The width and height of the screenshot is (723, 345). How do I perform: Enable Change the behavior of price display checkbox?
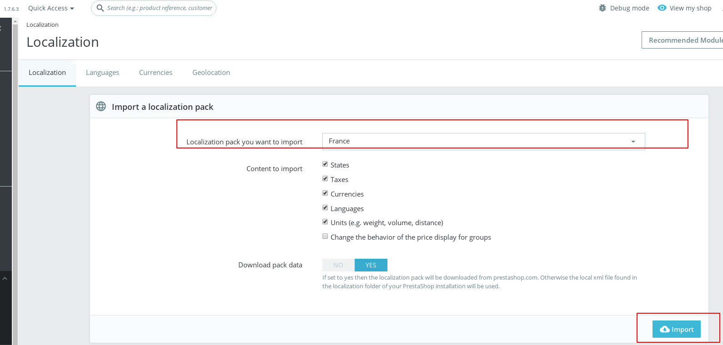coord(325,237)
